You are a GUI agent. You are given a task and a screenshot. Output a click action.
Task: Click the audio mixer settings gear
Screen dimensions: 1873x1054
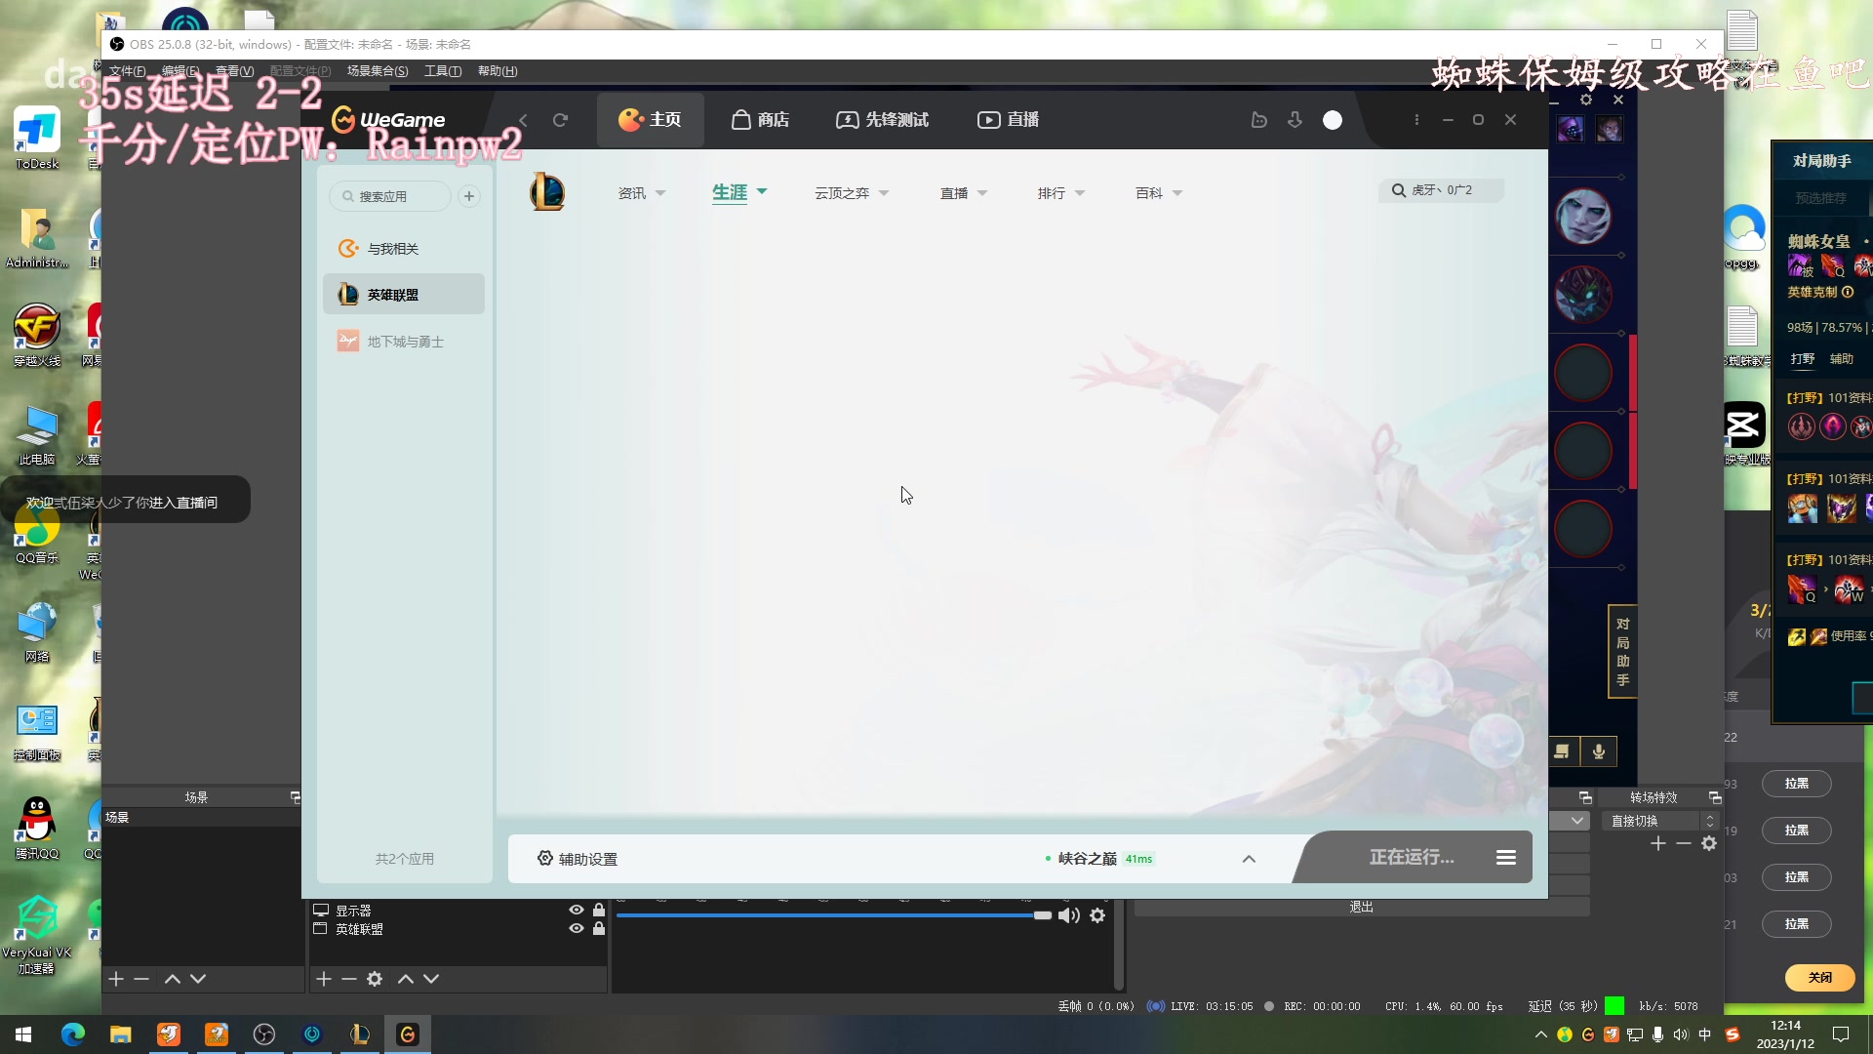1097,915
